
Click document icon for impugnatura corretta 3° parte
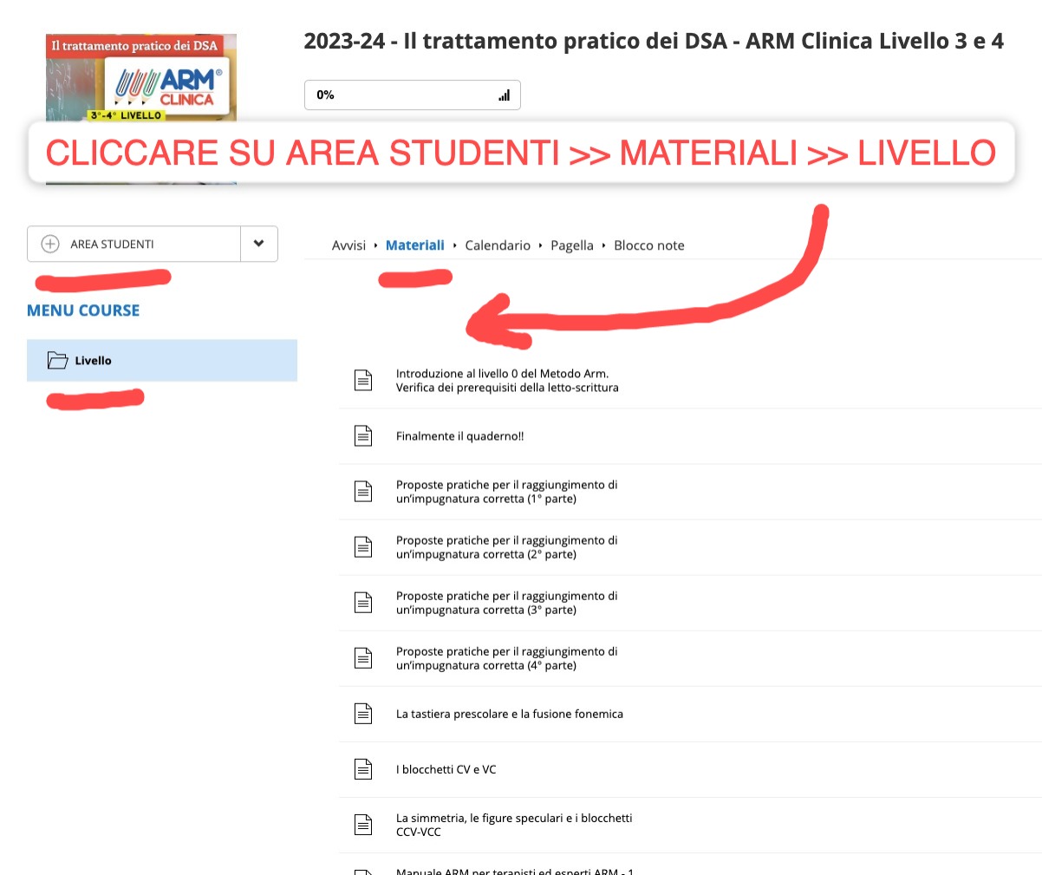point(363,602)
